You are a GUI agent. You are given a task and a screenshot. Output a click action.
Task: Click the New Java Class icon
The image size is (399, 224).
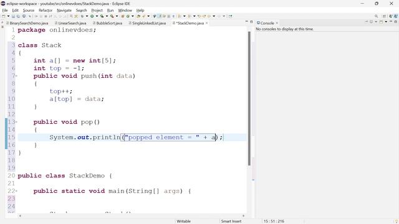(128, 16)
